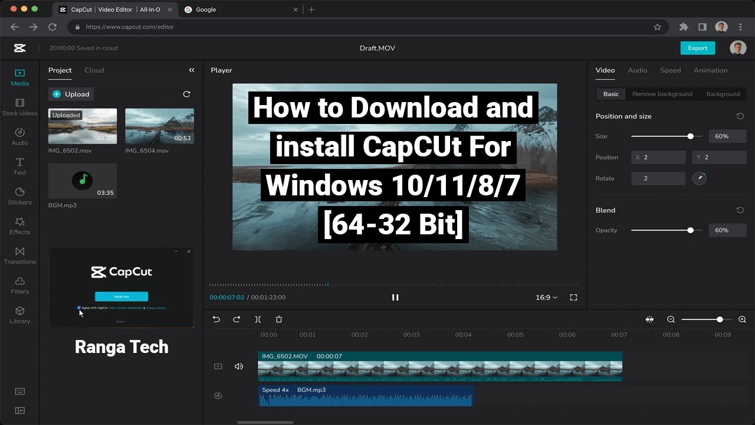
Task: Open the Audio library in sidebar
Action: tap(19, 137)
